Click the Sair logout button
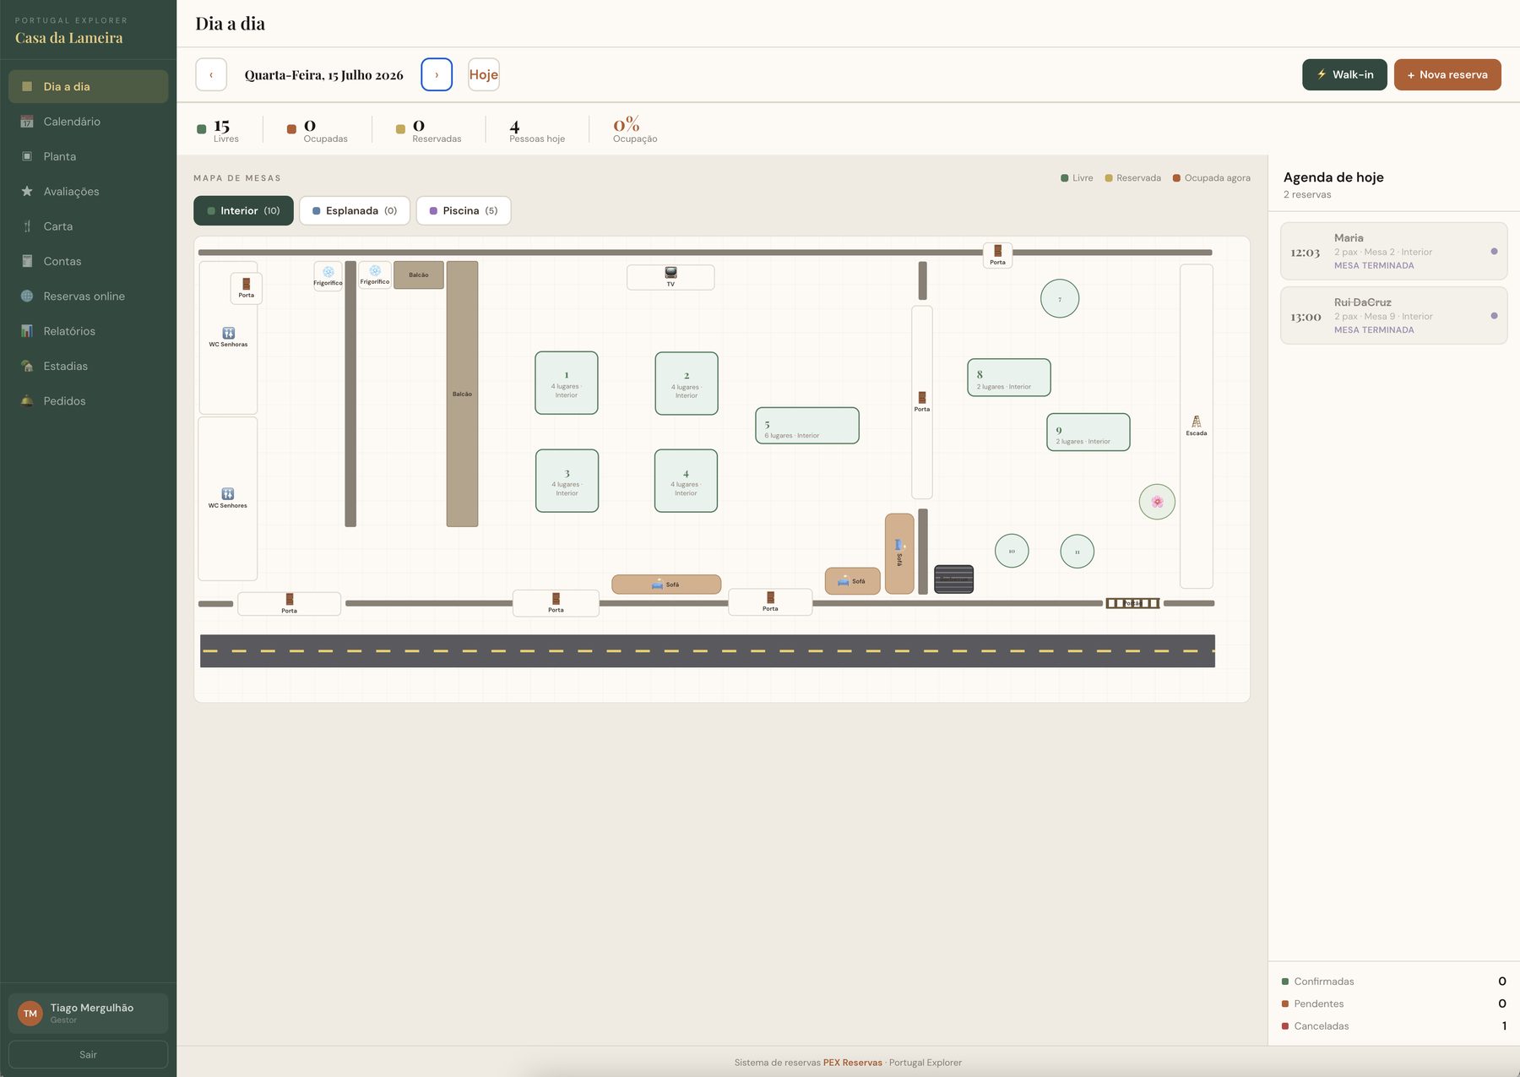 pyautogui.click(x=88, y=1054)
